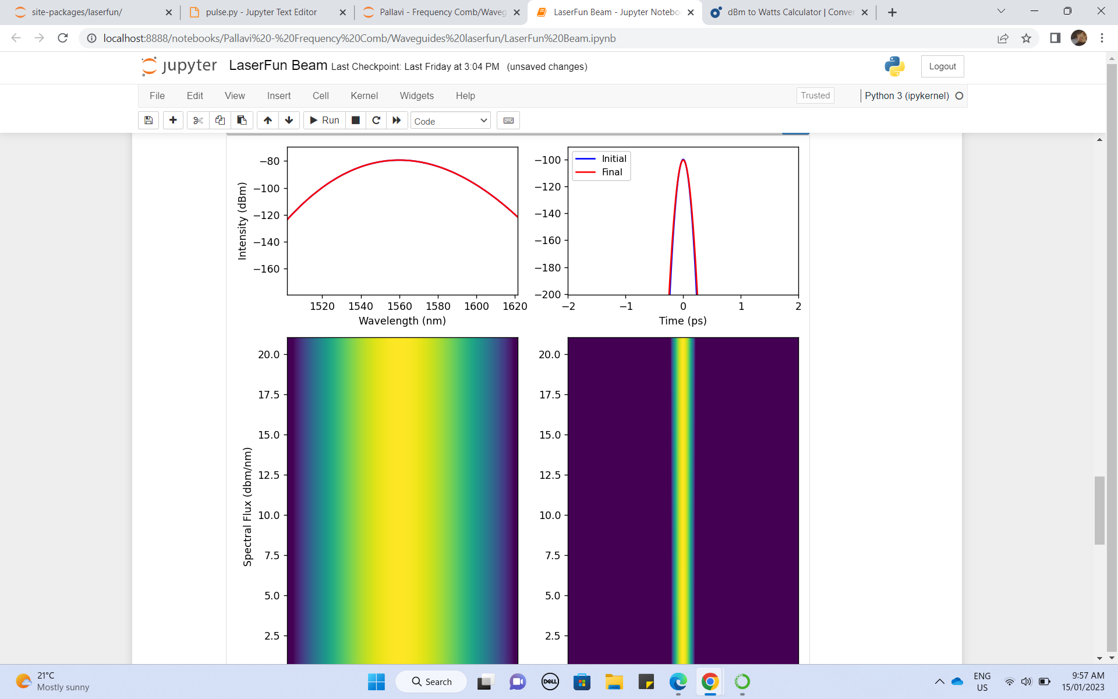Interrupt the kernel using stop icon
The height and width of the screenshot is (699, 1118).
[x=356, y=120]
